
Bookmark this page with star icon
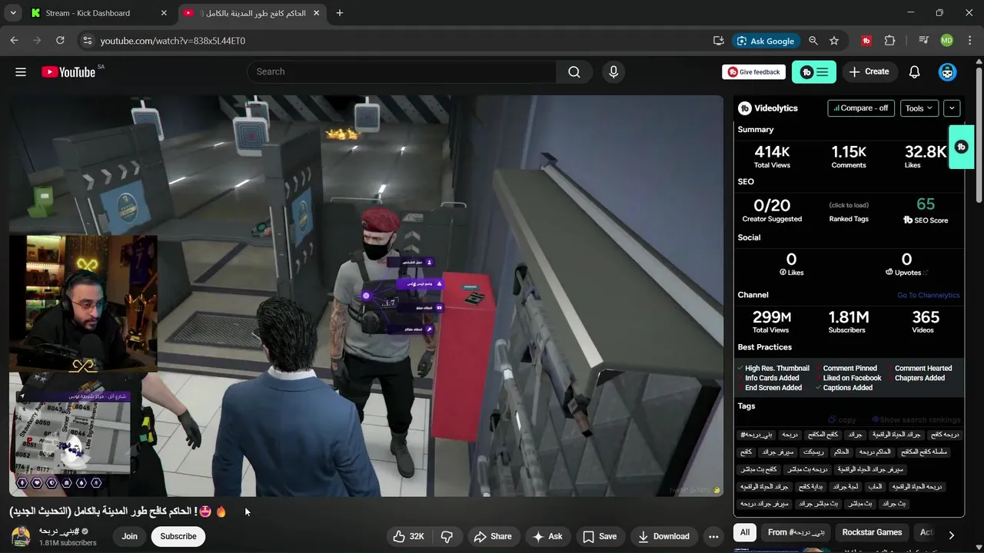click(x=834, y=41)
